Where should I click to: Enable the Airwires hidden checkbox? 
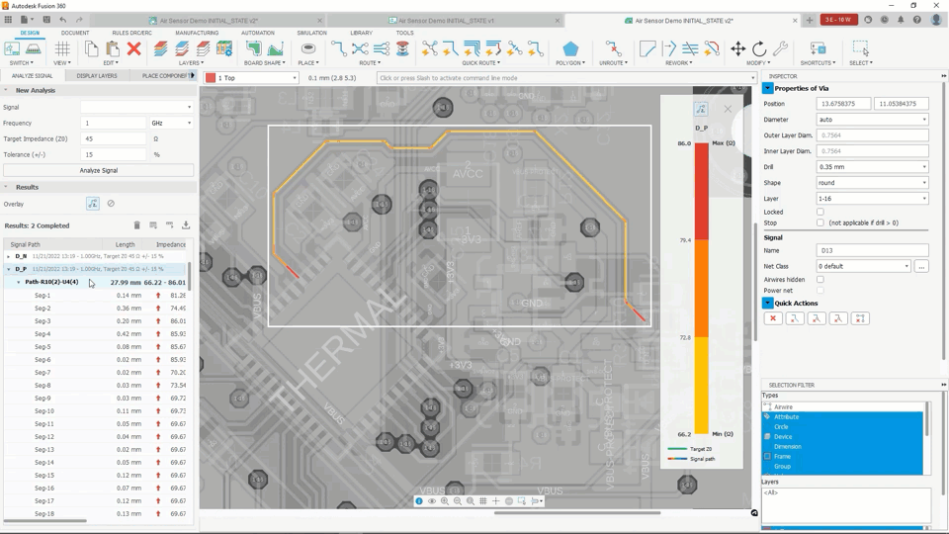pos(820,280)
